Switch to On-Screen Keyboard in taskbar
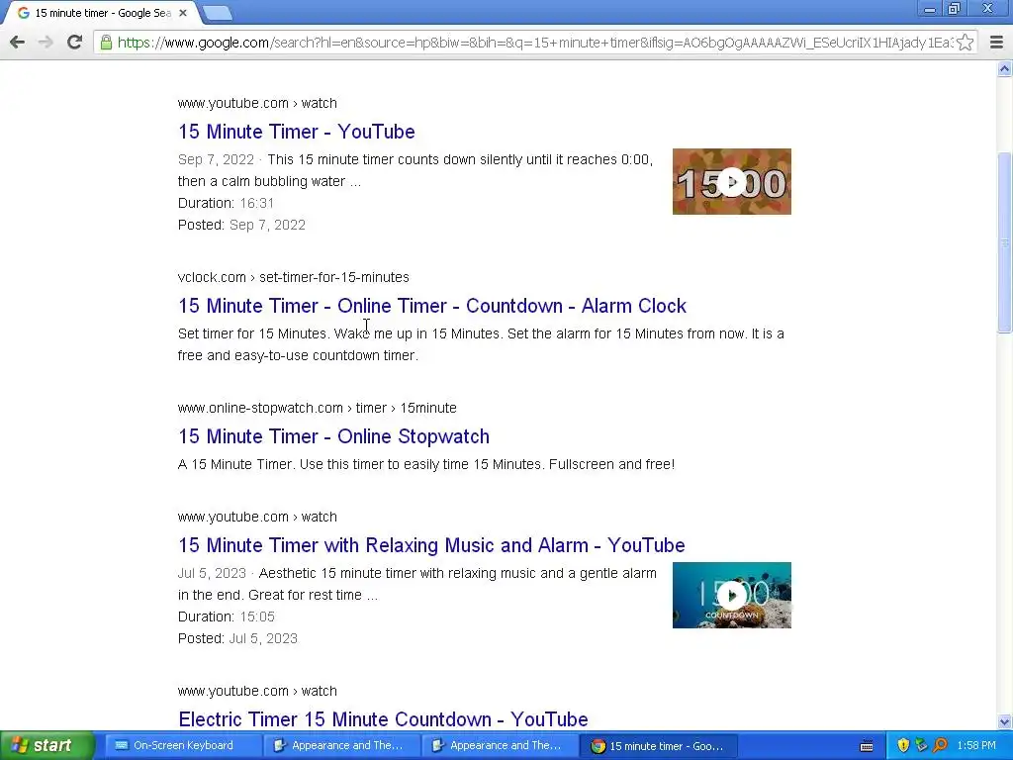Viewport: 1013px width, 760px height. [183, 746]
